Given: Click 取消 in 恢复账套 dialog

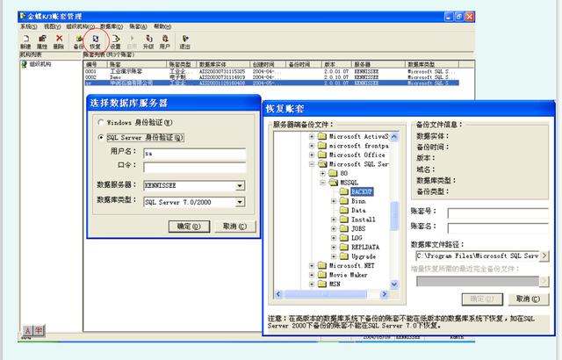Looking at the screenshot, I should [529, 299].
